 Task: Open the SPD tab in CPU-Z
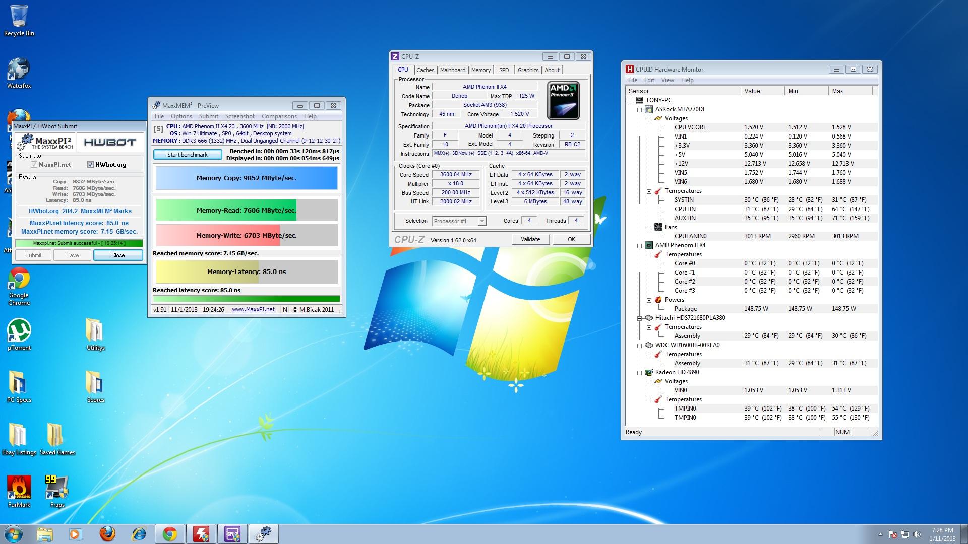504,70
